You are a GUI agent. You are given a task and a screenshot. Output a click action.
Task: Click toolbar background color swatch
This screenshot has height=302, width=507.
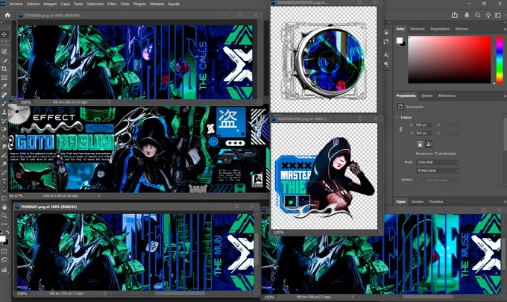pyautogui.click(x=6, y=242)
